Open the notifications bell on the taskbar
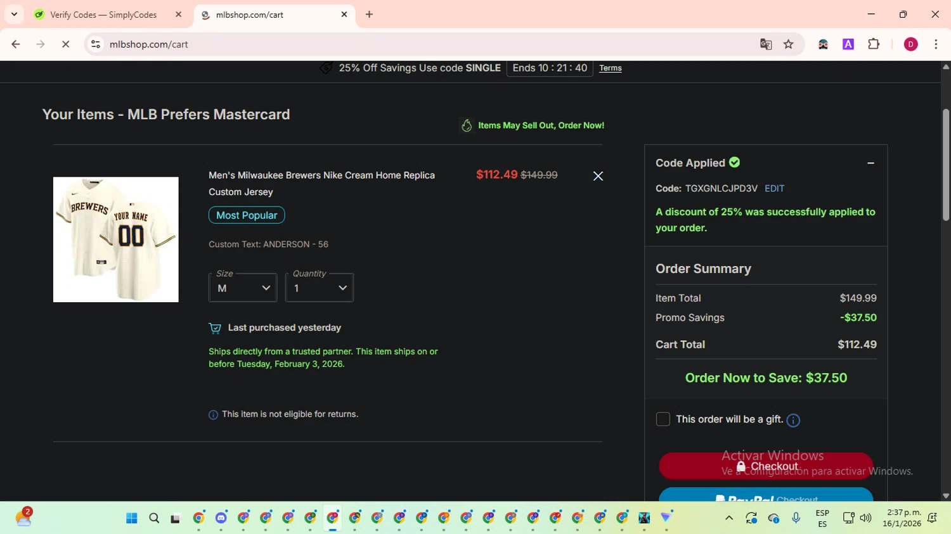 point(932,518)
